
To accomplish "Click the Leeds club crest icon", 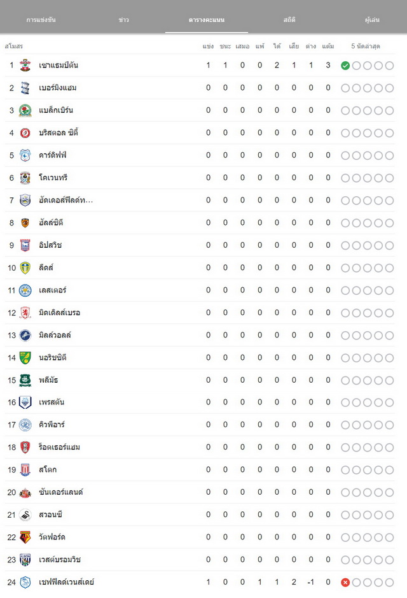I will (25, 267).
